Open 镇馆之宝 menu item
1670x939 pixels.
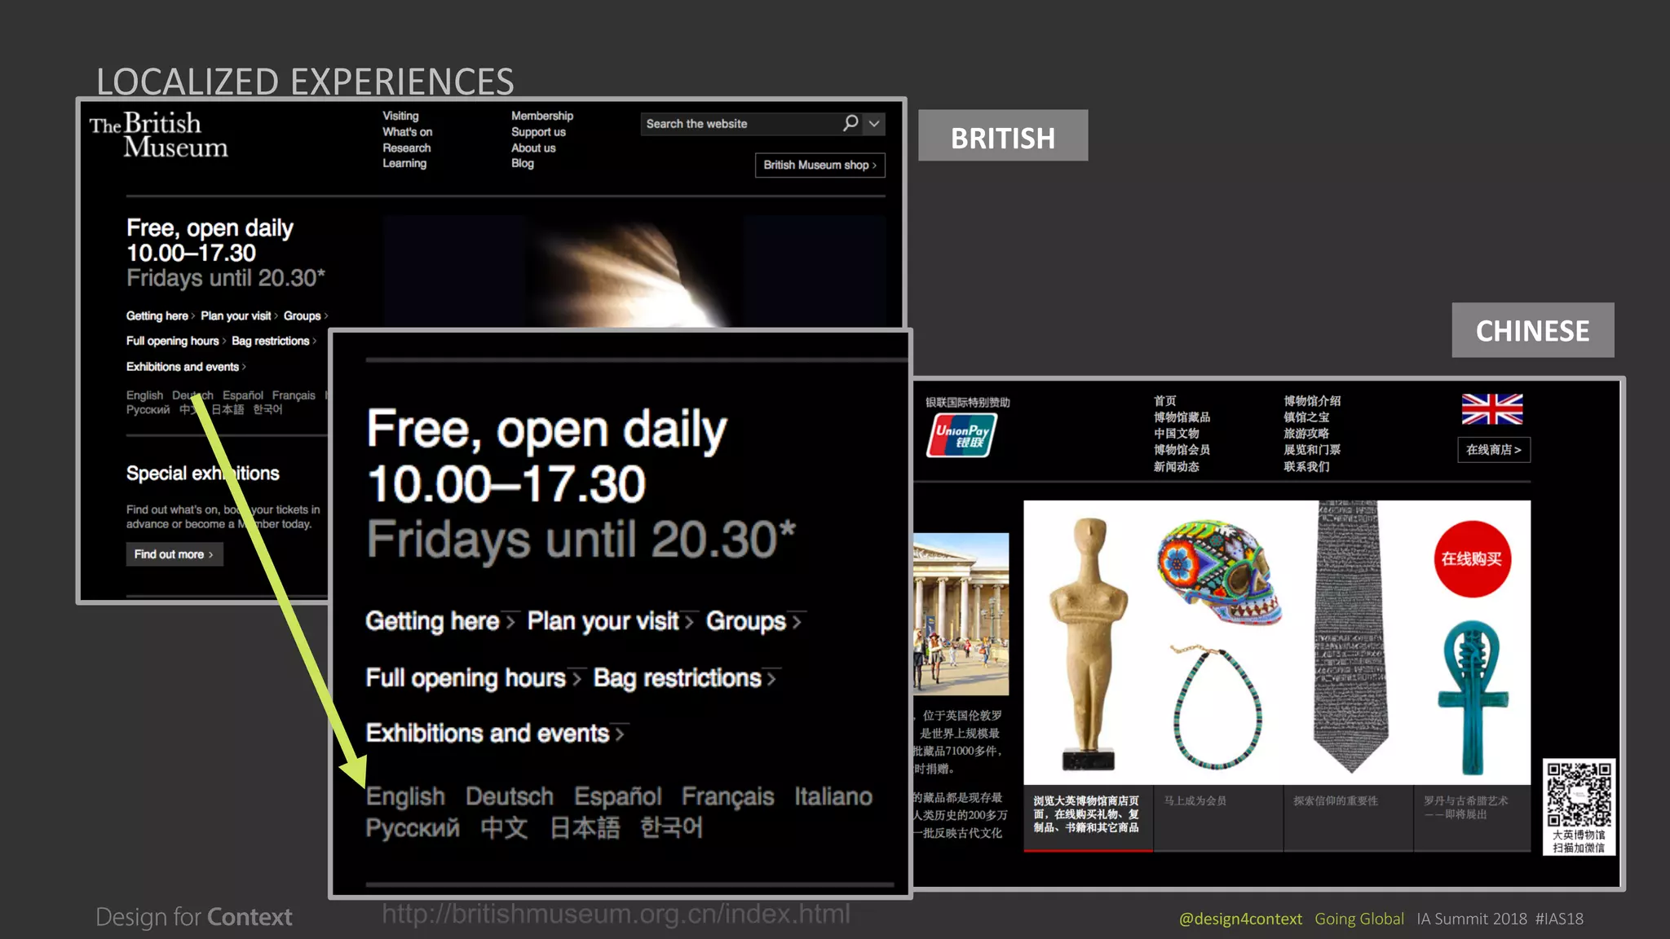pos(1306,417)
